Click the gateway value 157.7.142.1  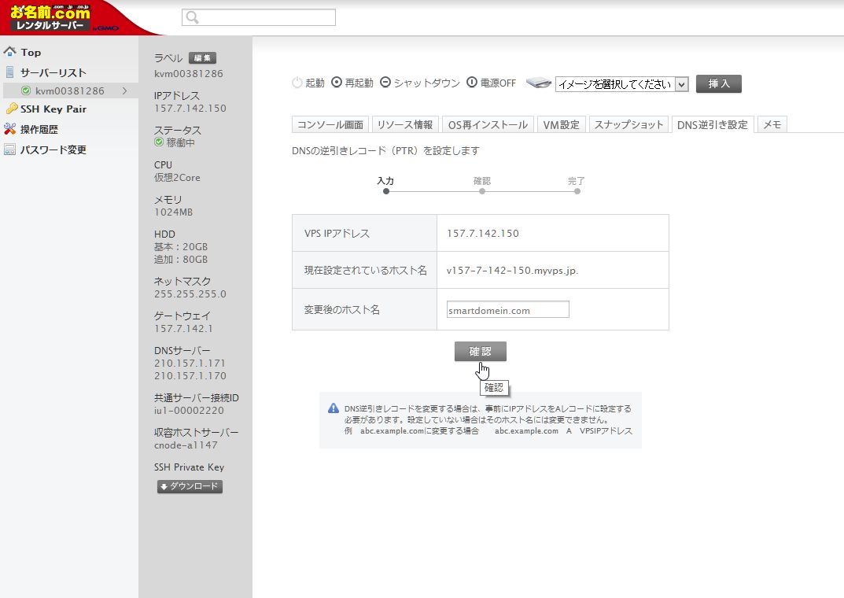(x=183, y=328)
